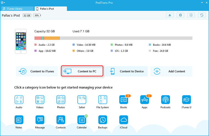Open Safari bookmarks category
The width and height of the screenshot is (209, 136).
[x=82, y=99]
